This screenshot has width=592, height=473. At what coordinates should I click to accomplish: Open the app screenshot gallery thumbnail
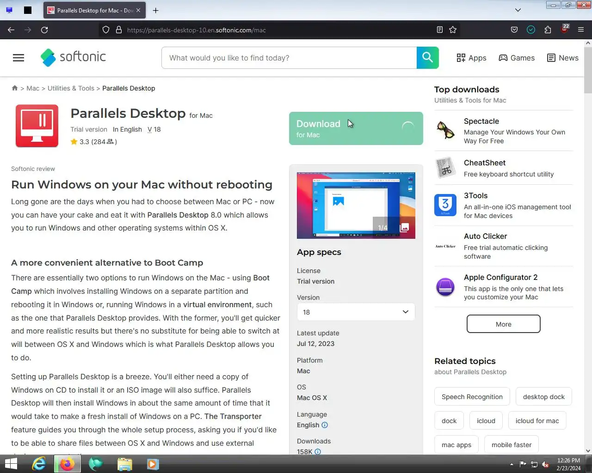356,206
